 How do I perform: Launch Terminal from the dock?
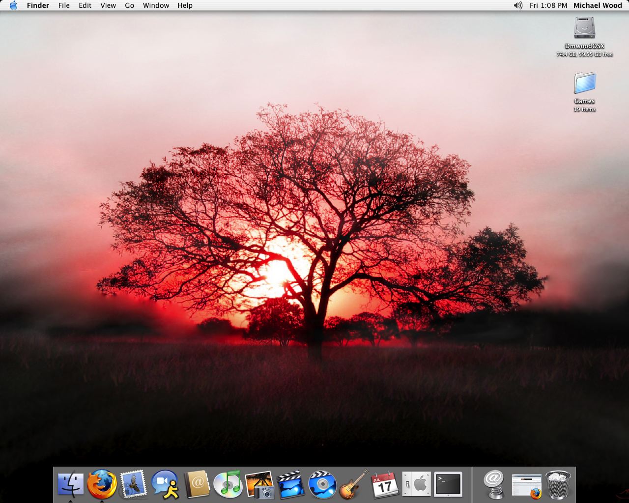[x=448, y=484]
